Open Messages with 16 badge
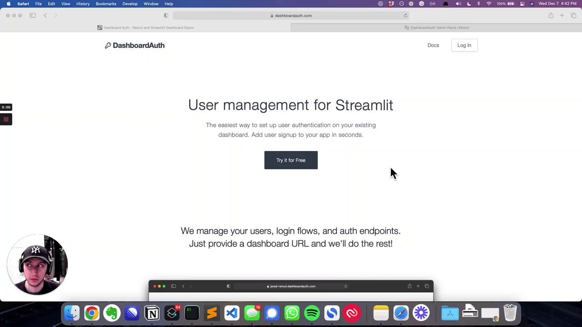Viewport: 582px width, 327px height. pos(252,313)
